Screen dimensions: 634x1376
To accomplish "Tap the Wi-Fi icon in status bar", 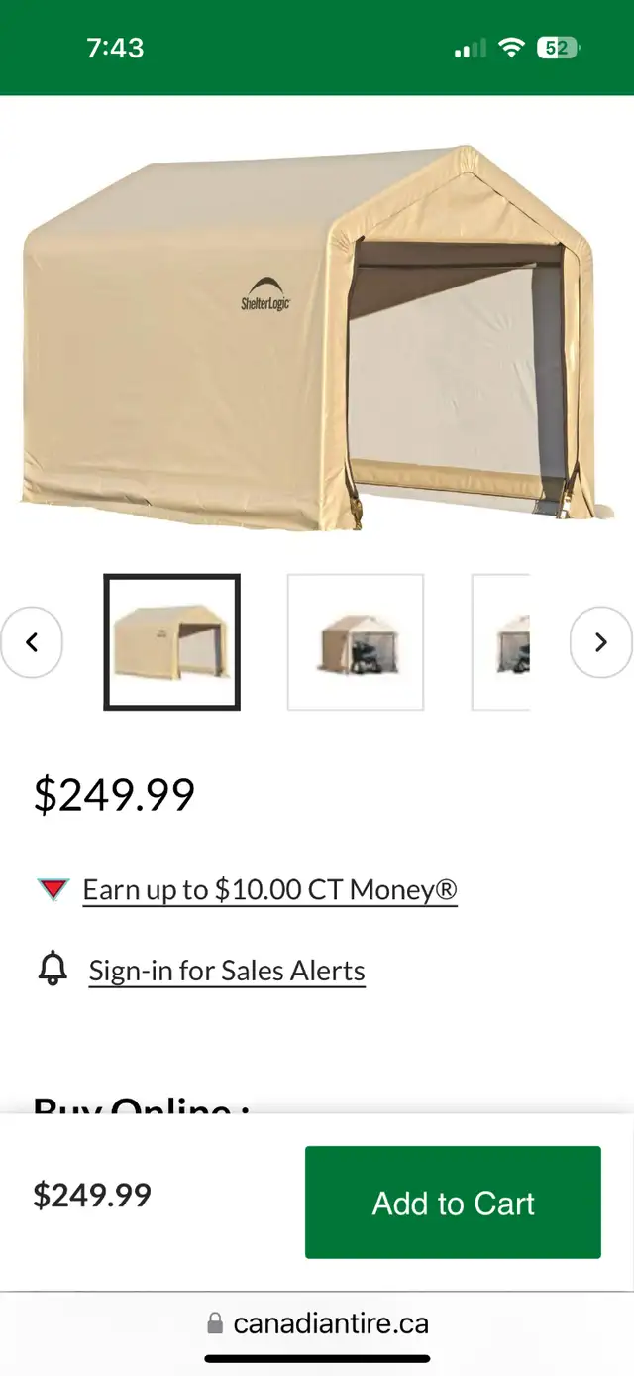I will (511, 48).
